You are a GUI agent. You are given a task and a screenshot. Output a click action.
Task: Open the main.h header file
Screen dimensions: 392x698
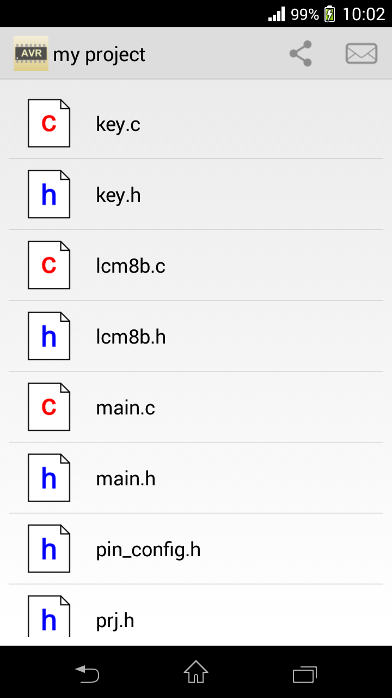[126, 479]
